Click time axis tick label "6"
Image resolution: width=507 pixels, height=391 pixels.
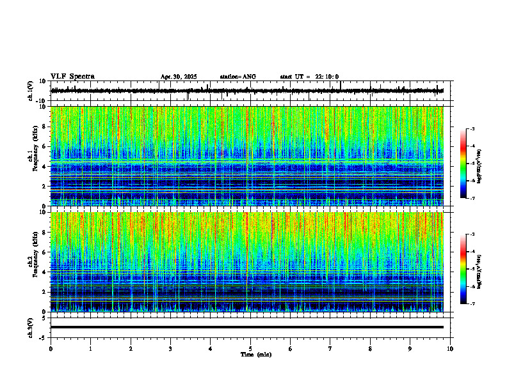tap(291, 349)
